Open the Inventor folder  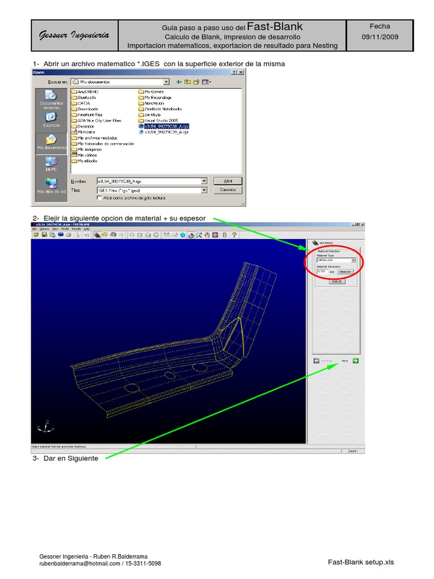pos(83,126)
